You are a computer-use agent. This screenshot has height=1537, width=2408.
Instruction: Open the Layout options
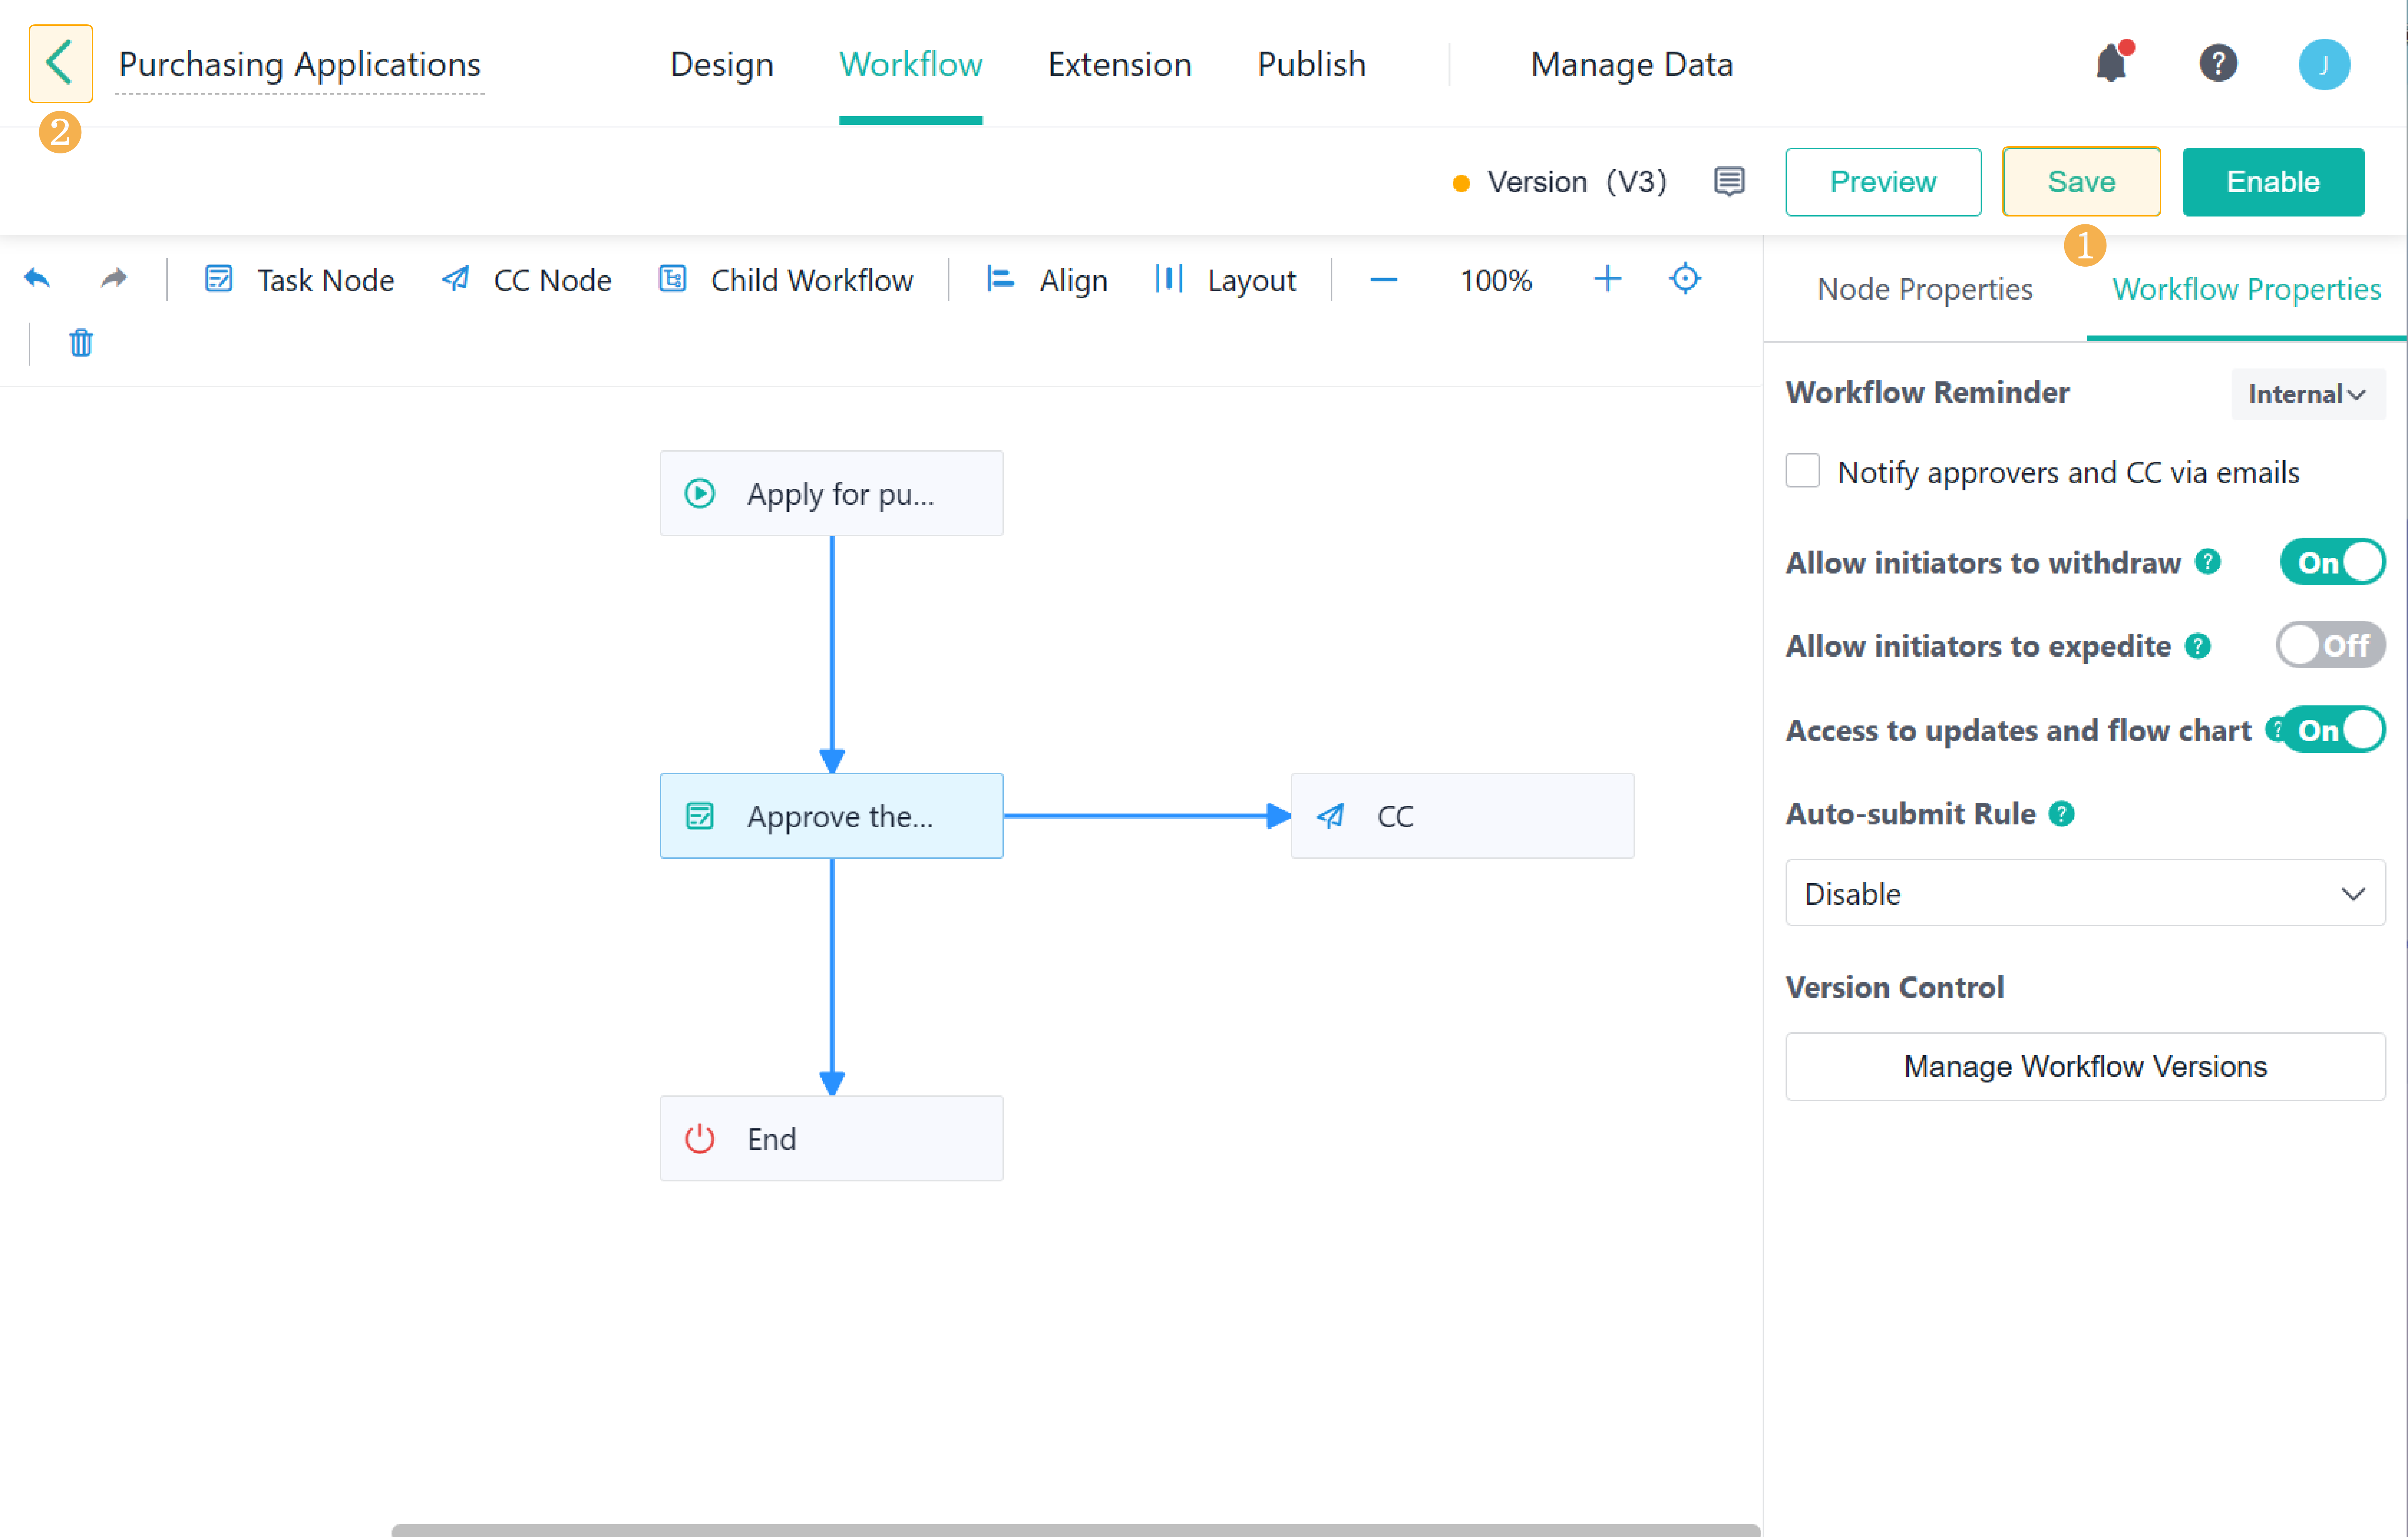[1225, 280]
